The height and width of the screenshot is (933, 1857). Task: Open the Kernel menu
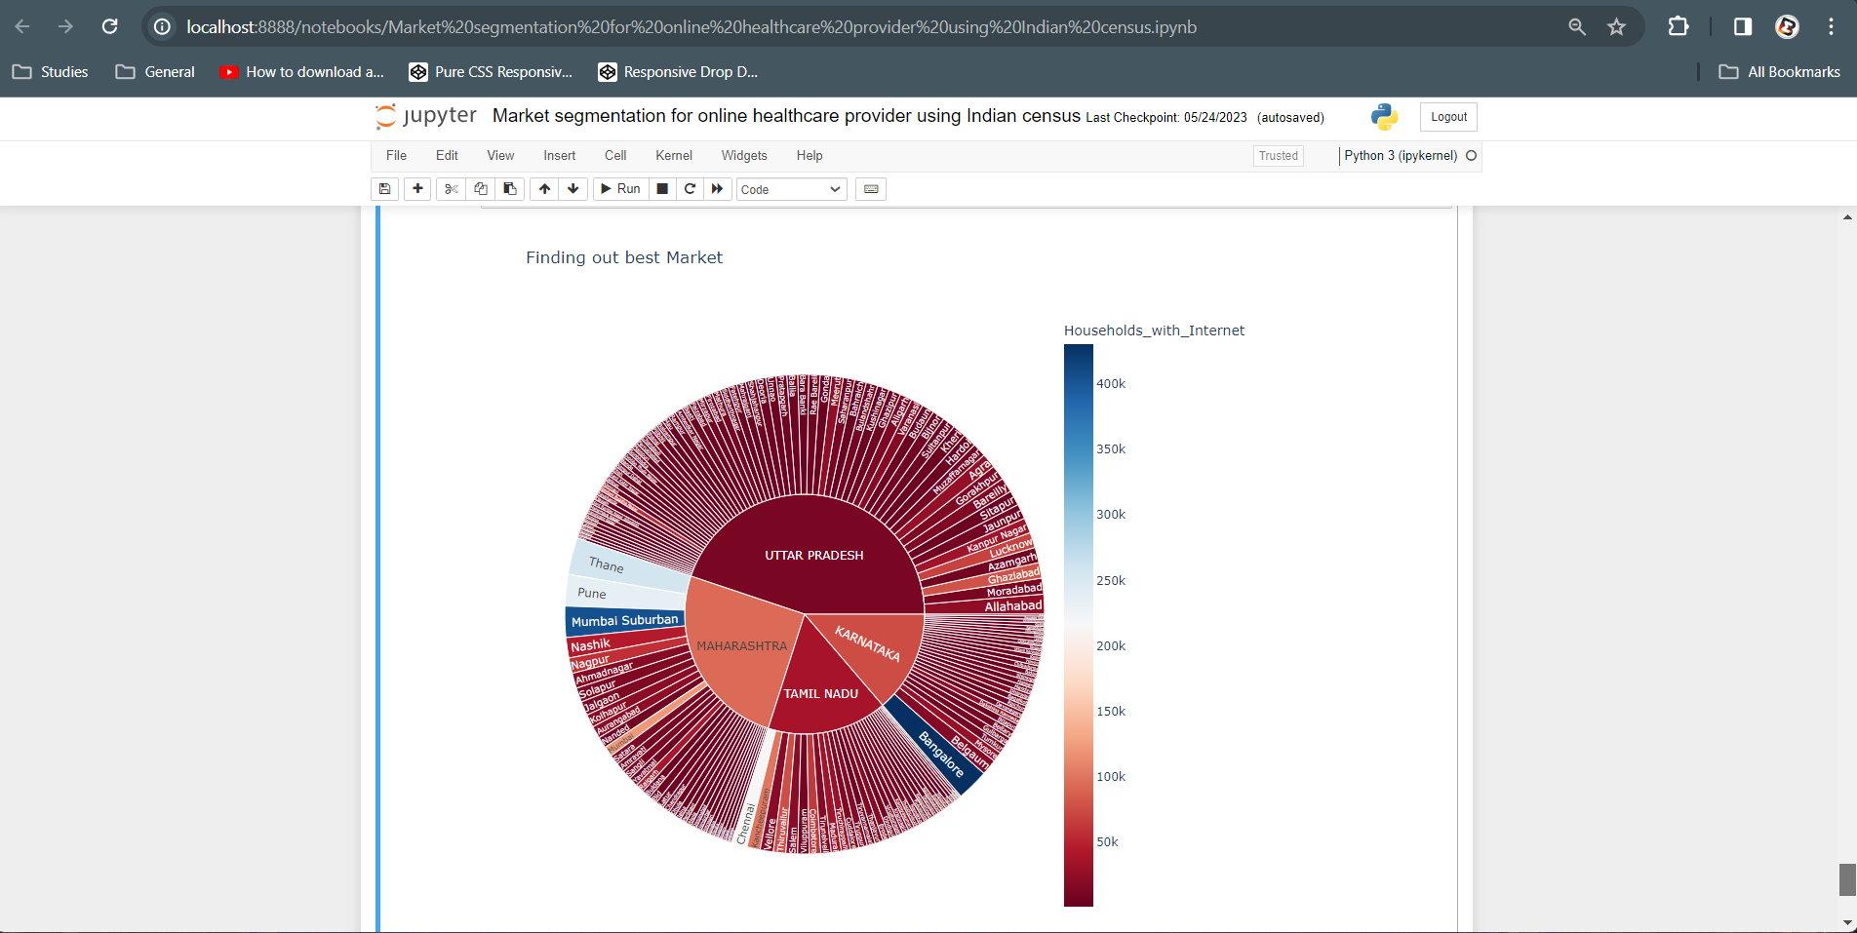tap(674, 156)
